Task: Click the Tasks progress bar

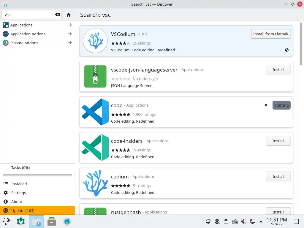Action: (37, 175)
